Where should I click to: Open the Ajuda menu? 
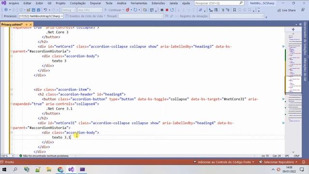click(186, 3)
